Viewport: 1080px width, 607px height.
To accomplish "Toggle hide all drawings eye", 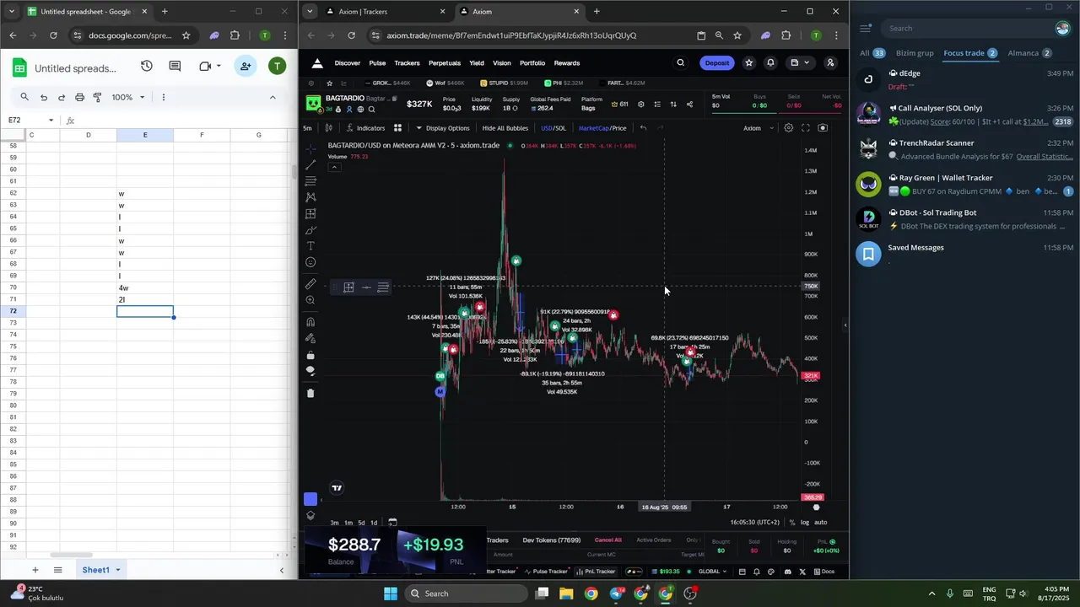I will tap(310, 371).
